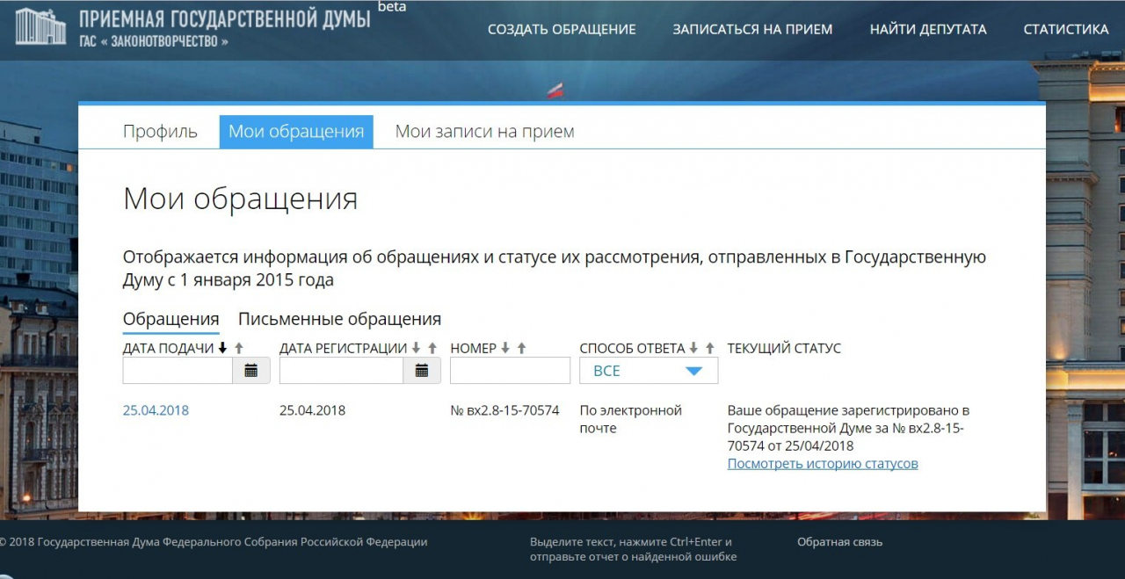Click number cell № вх2.8-15-70574
The height and width of the screenshot is (579, 1125).
click(504, 410)
